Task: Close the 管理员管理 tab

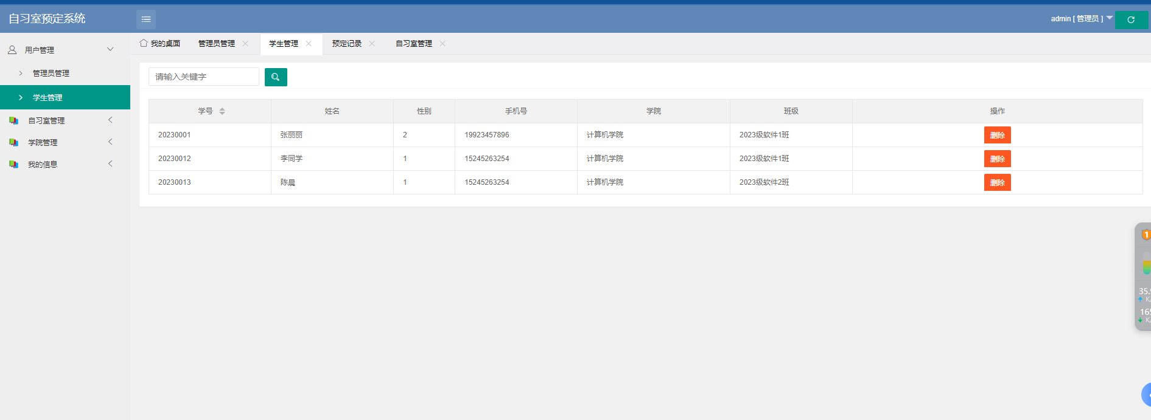Action: 245,44
